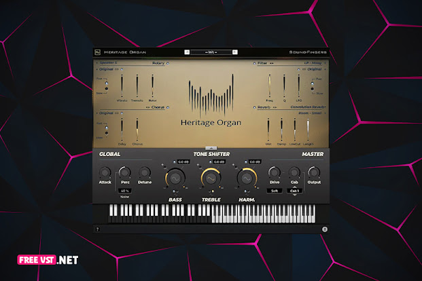Step cabinet selection up above Cab 1
The height and width of the screenshot is (281, 422).
pyautogui.click(x=294, y=187)
